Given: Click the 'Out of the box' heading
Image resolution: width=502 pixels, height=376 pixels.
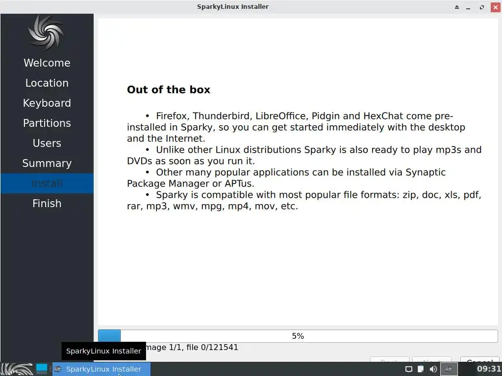Looking at the screenshot, I should pos(169,90).
